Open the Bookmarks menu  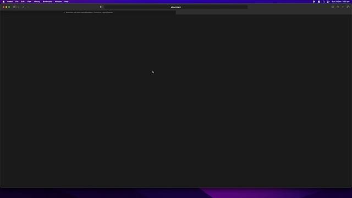click(x=47, y=2)
